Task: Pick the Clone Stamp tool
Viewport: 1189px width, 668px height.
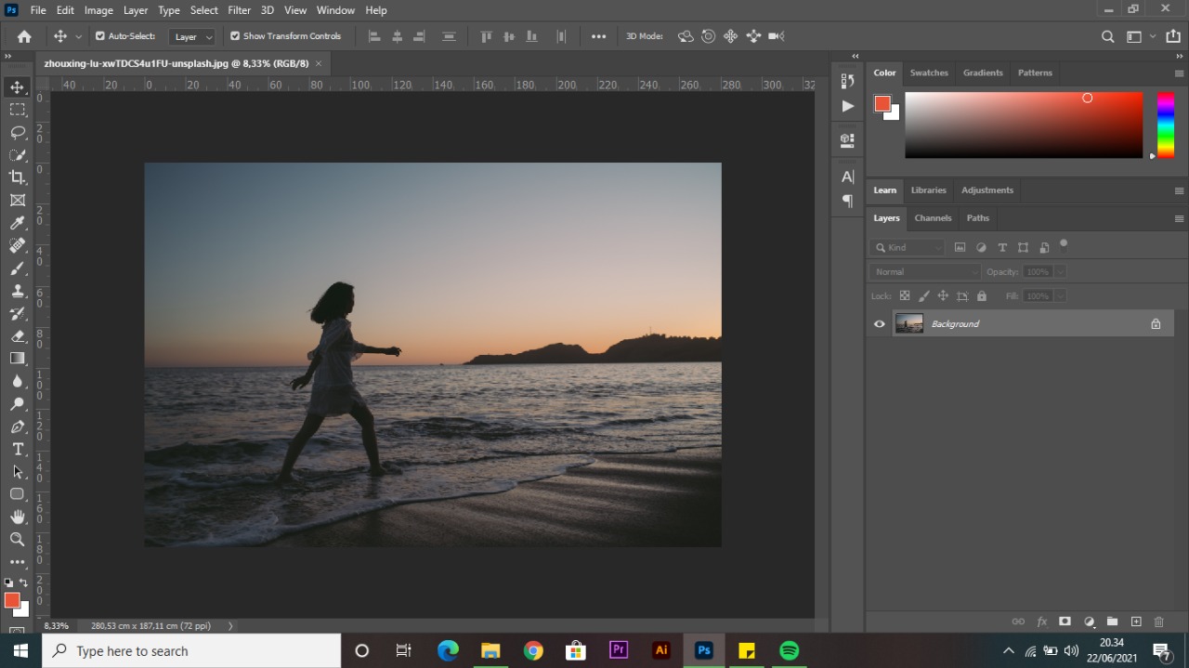Action: pos(17,291)
